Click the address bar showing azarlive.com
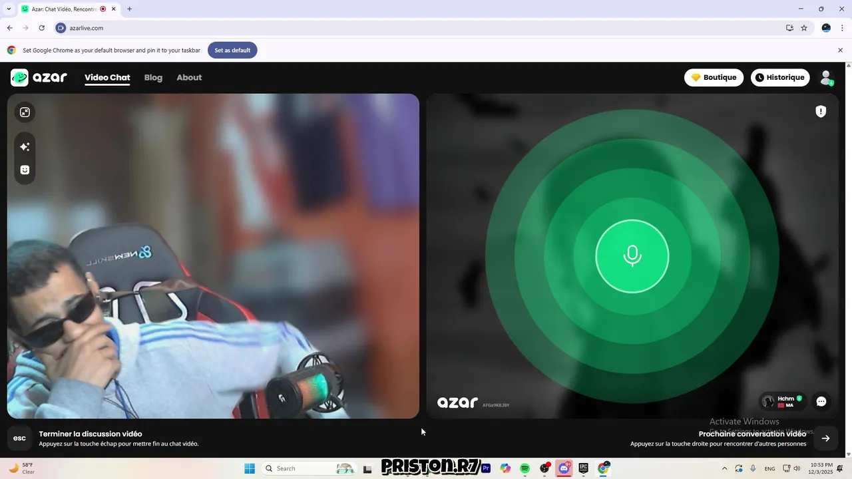This screenshot has width=852, height=479. [419, 28]
